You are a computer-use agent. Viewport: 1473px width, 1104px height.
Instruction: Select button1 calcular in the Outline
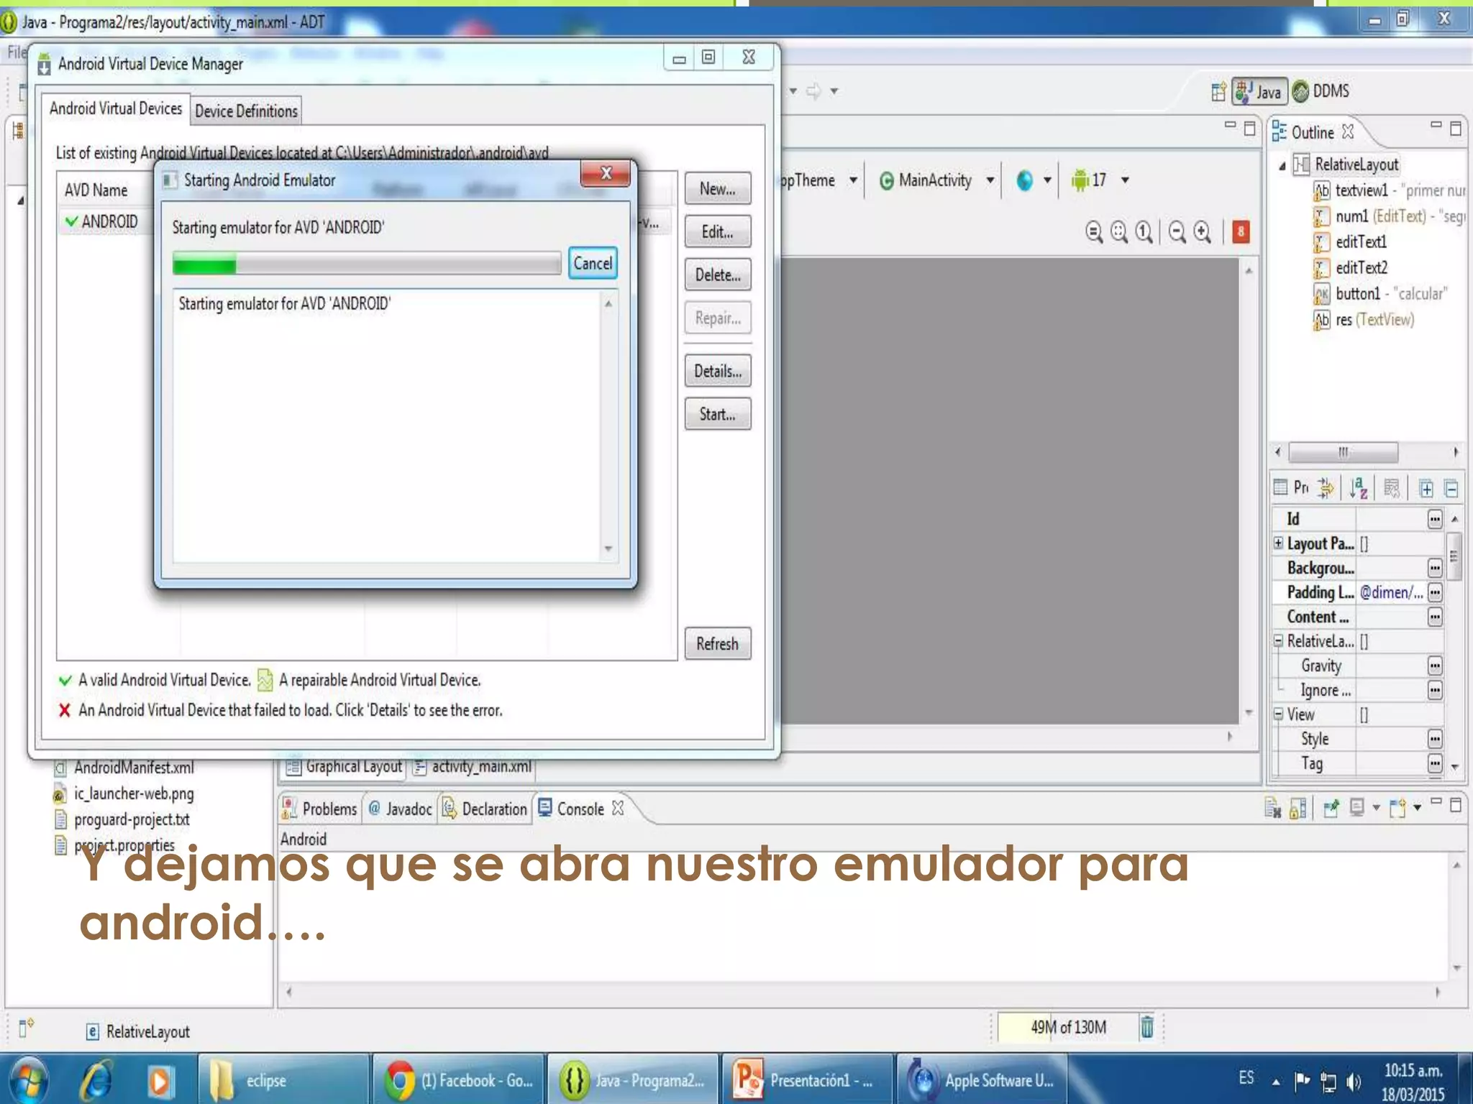pos(1380,293)
